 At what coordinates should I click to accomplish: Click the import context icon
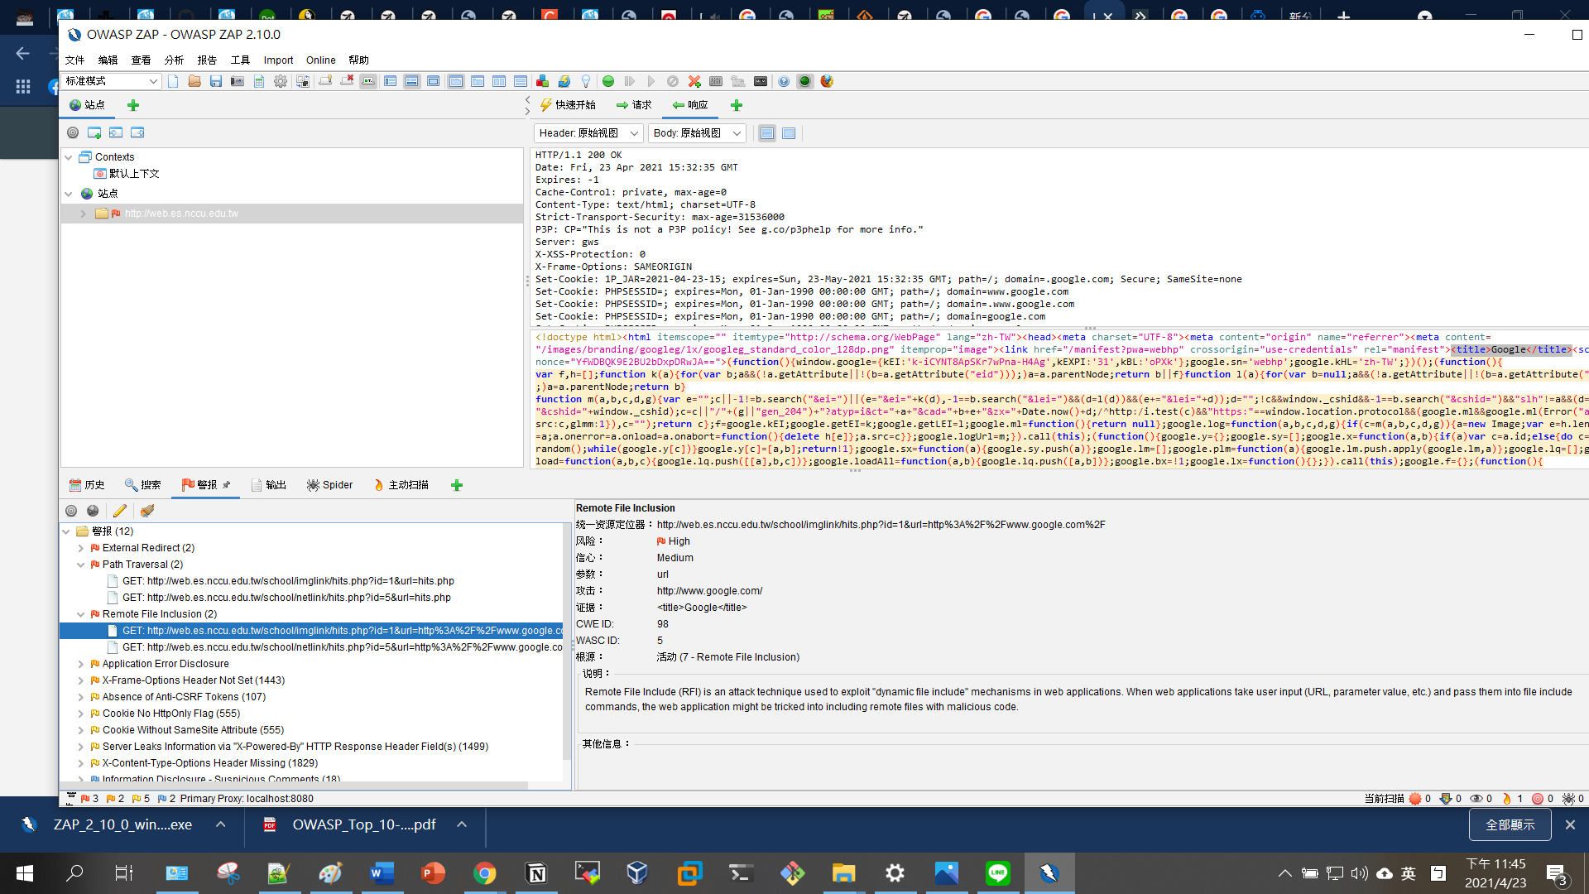pos(116,132)
